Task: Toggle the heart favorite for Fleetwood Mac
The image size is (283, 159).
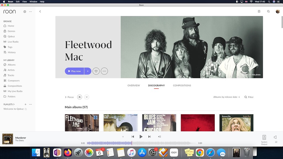Action: coord(96,71)
